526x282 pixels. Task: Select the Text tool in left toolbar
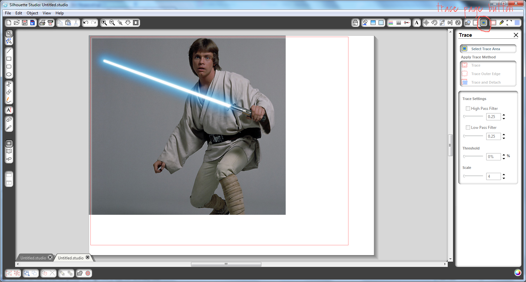point(9,110)
